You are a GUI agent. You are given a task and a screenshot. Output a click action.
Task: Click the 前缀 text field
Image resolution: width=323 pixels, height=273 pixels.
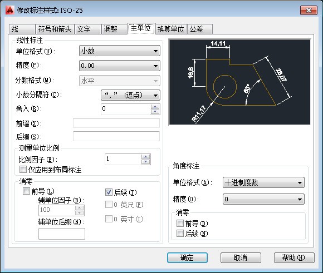coord(116,123)
